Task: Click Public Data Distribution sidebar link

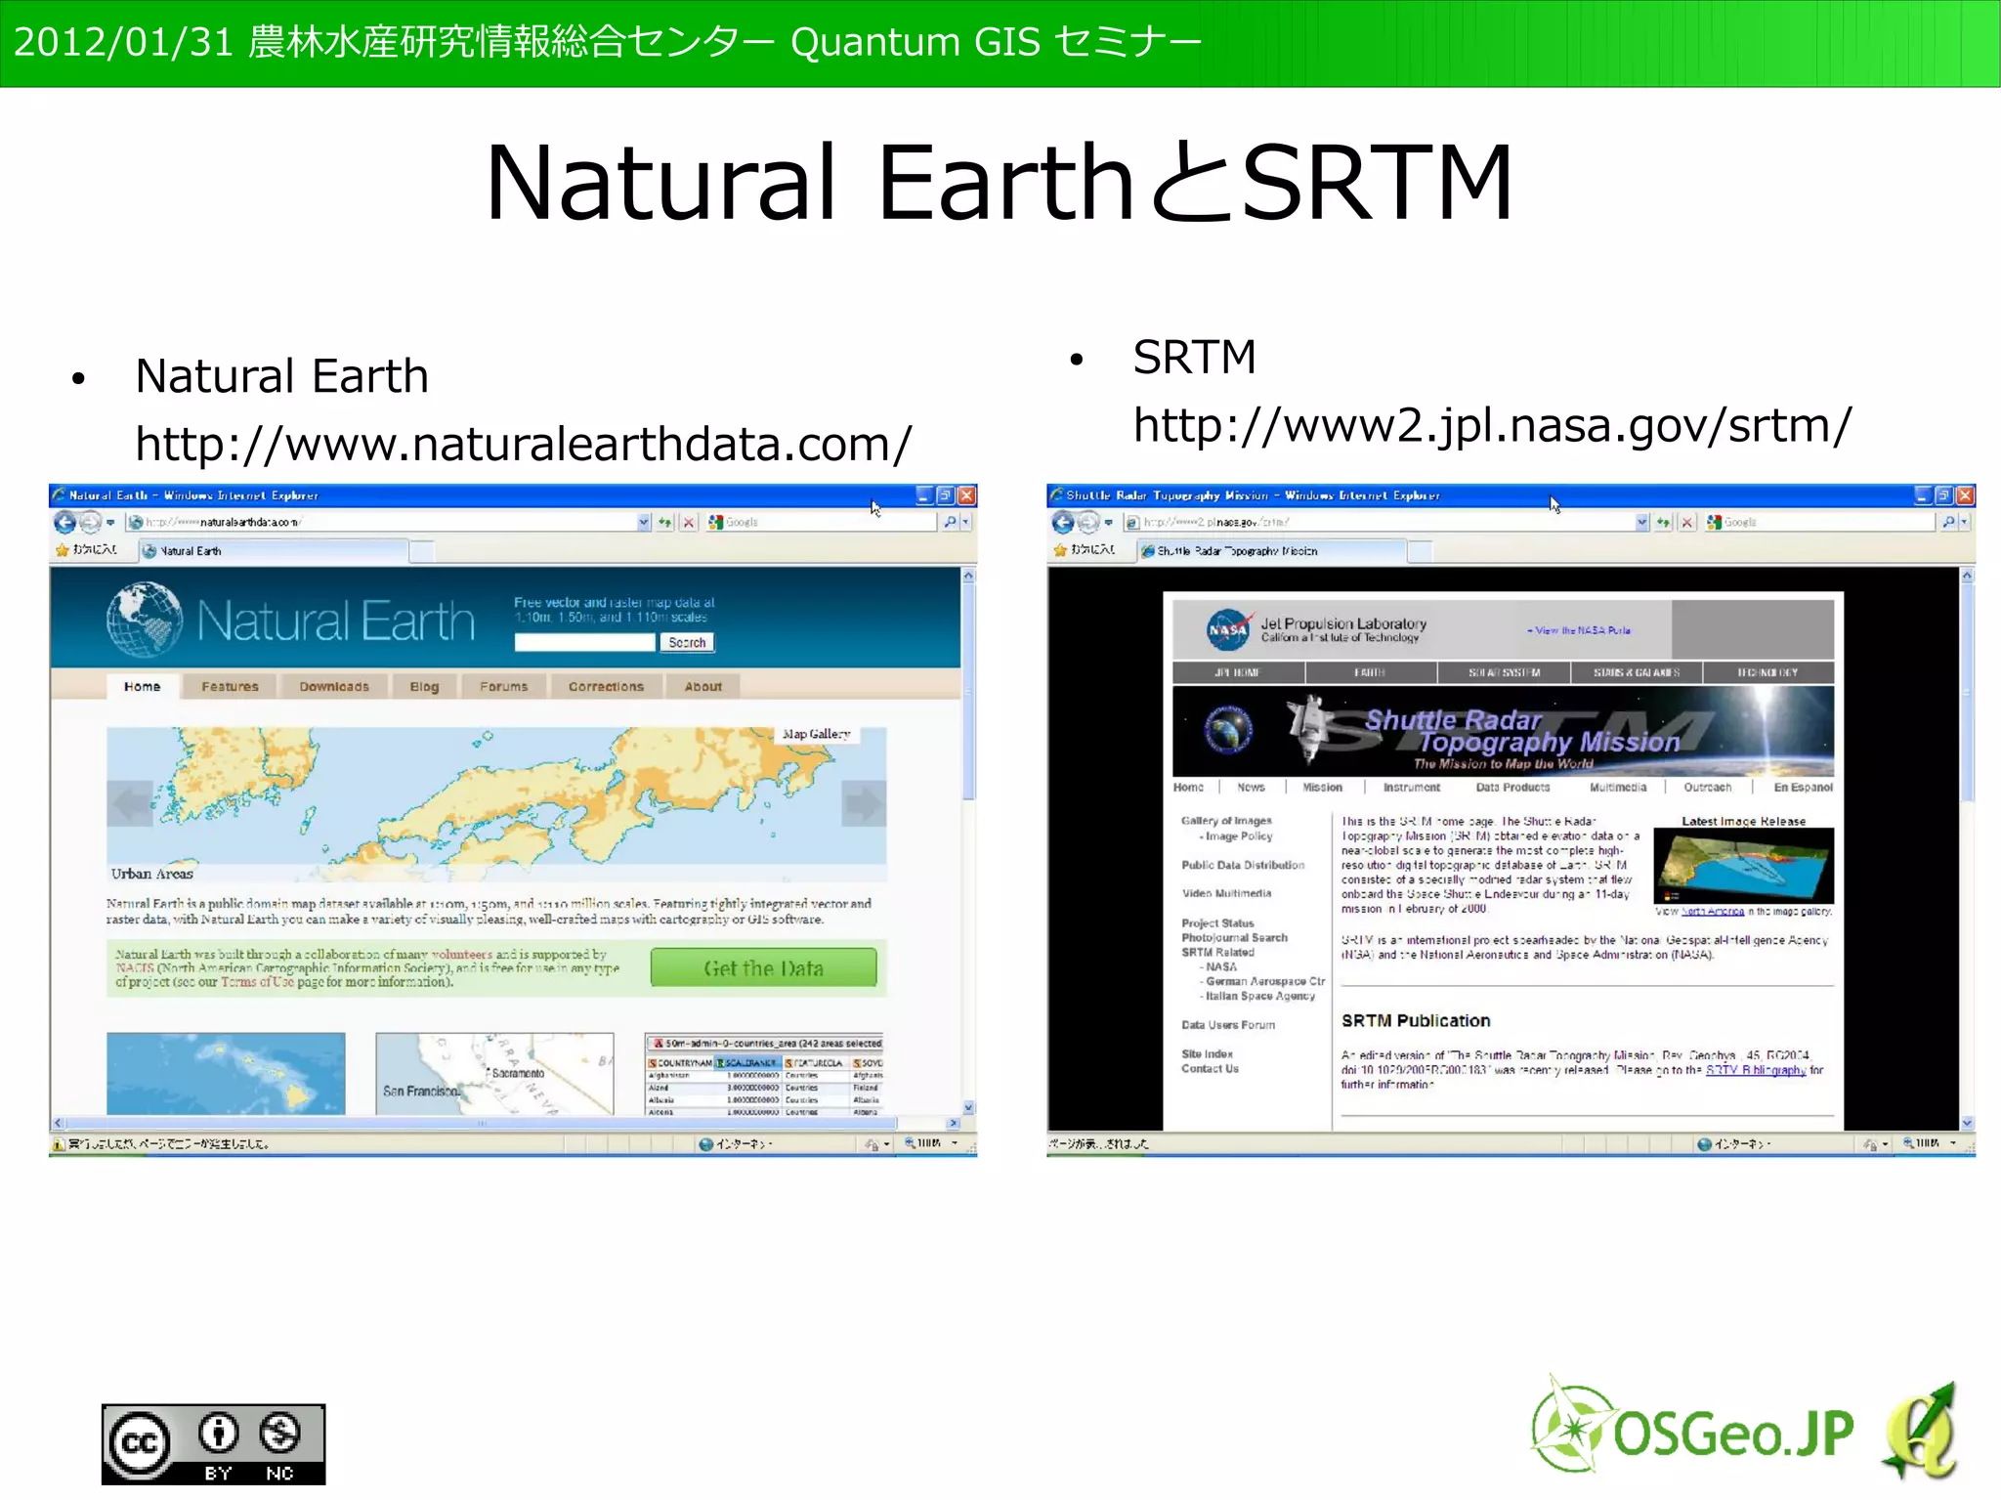Action: click(x=1243, y=865)
